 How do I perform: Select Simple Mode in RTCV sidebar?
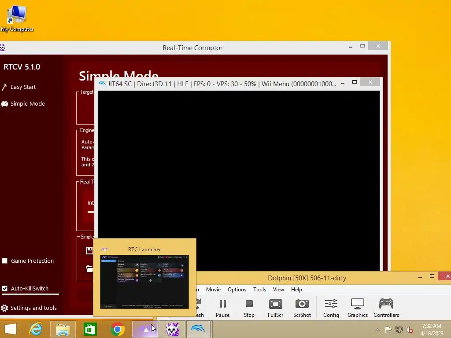point(28,103)
